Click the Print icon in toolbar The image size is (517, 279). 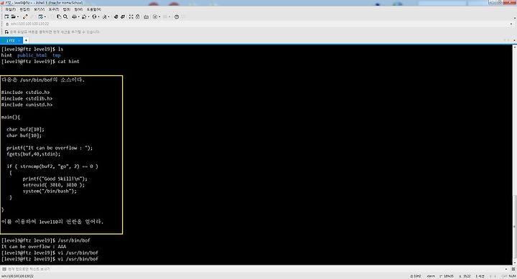74,16
